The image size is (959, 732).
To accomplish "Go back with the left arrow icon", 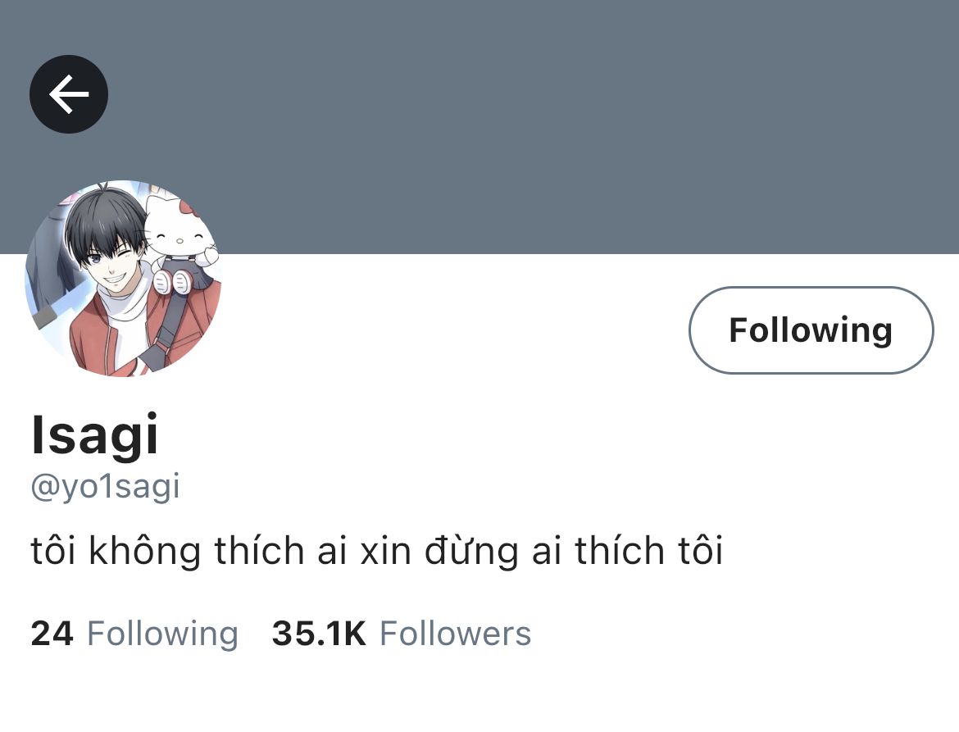I will 69,94.
